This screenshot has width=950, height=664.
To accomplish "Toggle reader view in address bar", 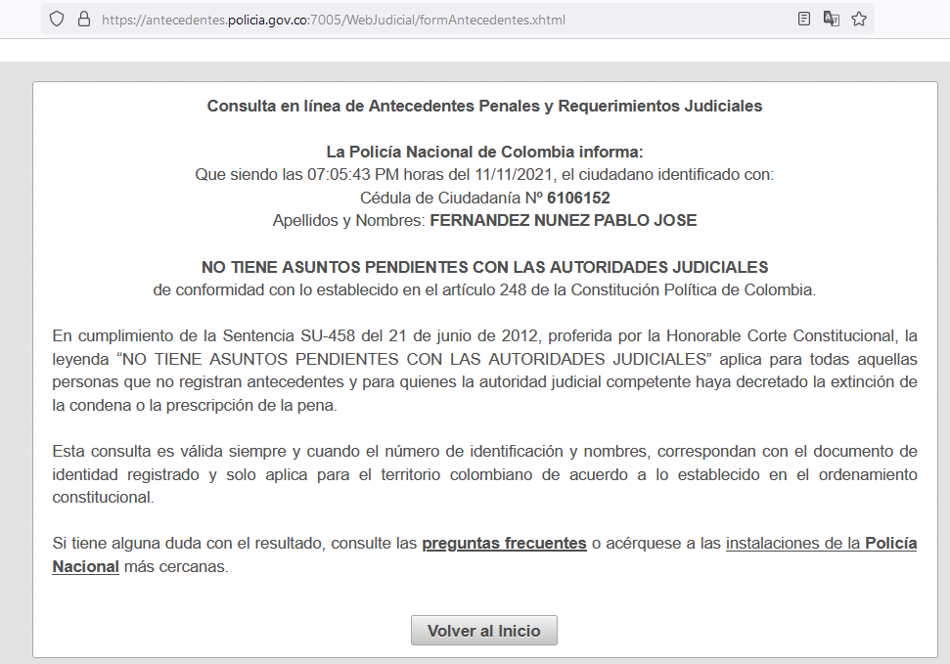I will click(804, 19).
